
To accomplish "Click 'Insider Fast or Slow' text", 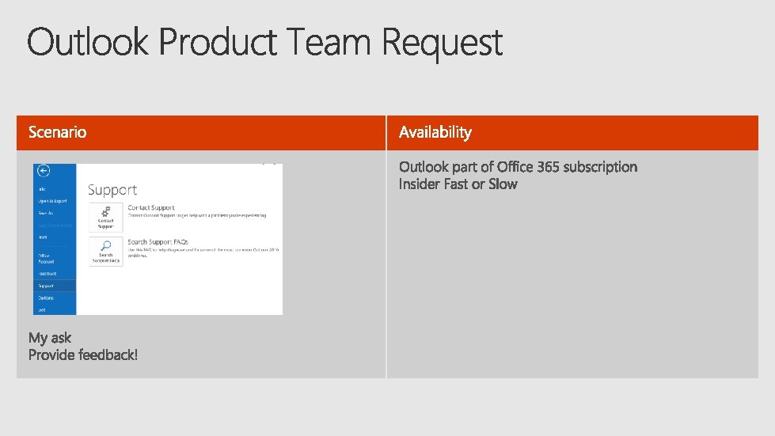I will click(458, 184).
